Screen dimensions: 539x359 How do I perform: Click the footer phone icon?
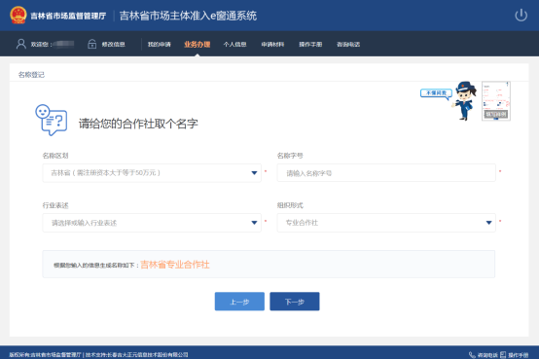pos(472,355)
